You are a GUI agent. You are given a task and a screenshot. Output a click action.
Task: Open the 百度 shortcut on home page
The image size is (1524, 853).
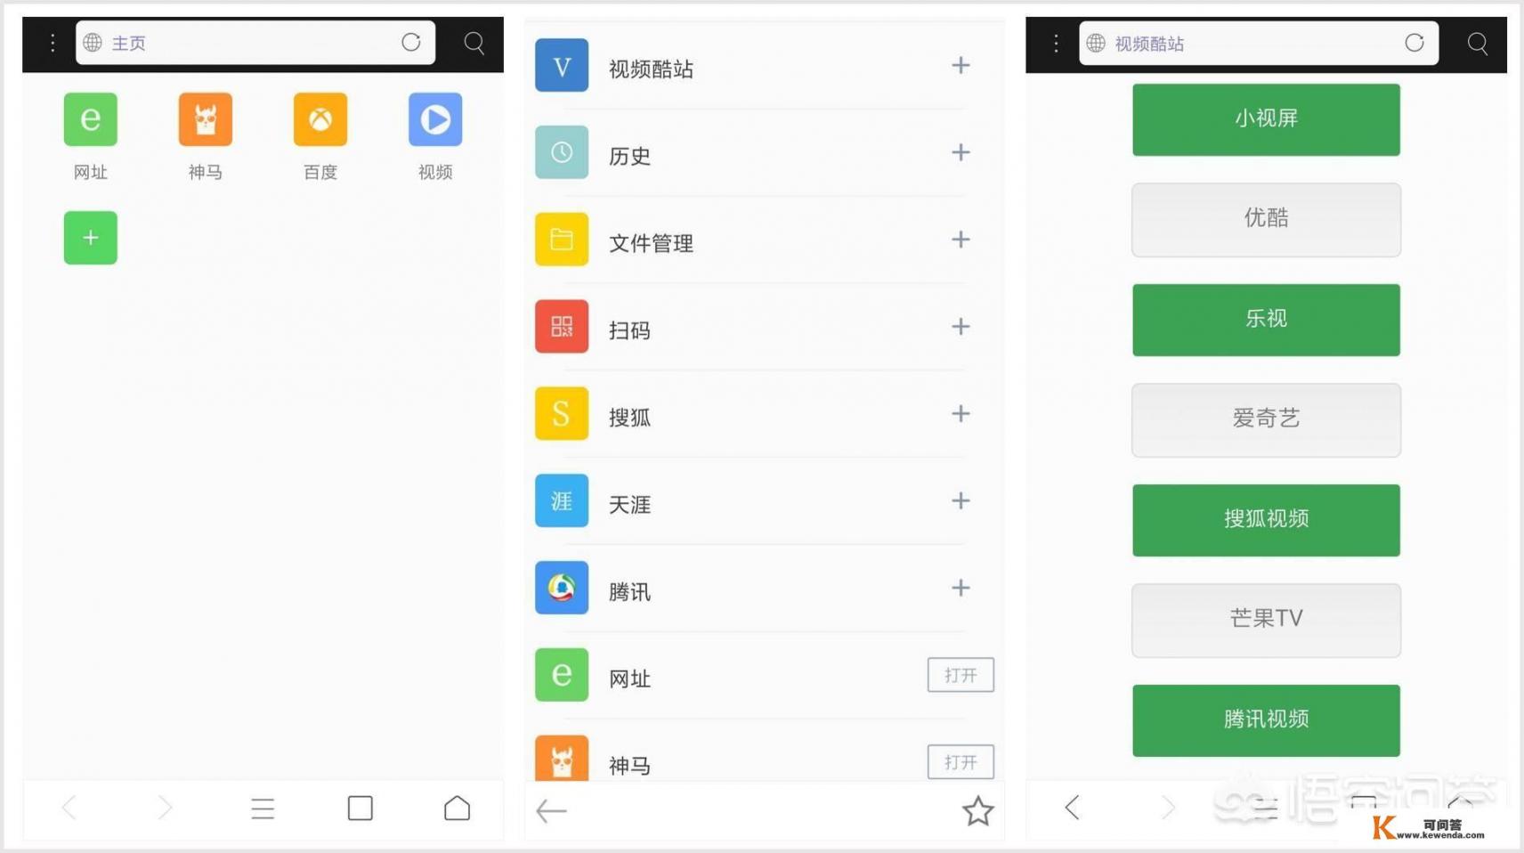pos(320,119)
